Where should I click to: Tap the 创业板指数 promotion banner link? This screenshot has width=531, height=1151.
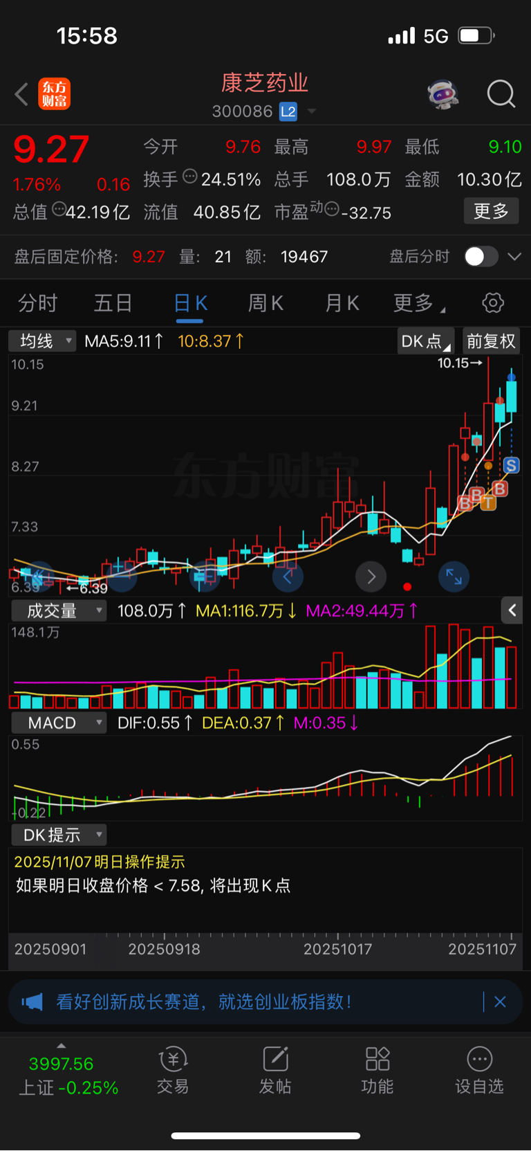click(x=204, y=1002)
